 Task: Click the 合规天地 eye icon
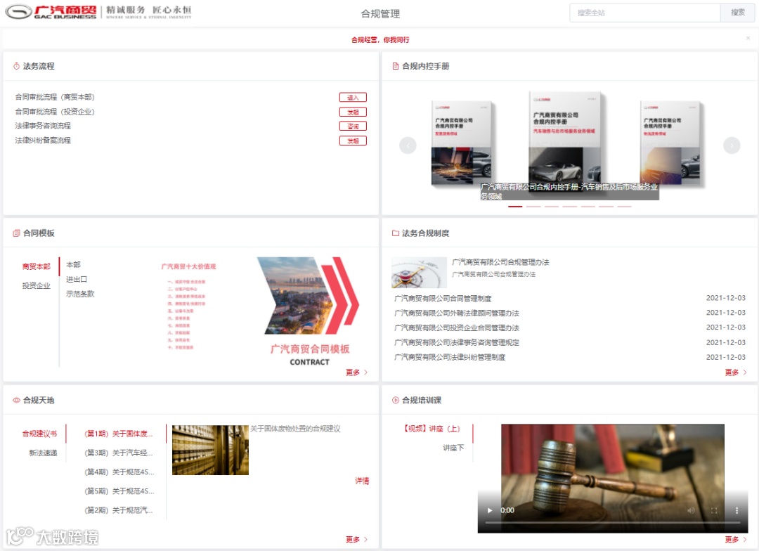click(16, 400)
